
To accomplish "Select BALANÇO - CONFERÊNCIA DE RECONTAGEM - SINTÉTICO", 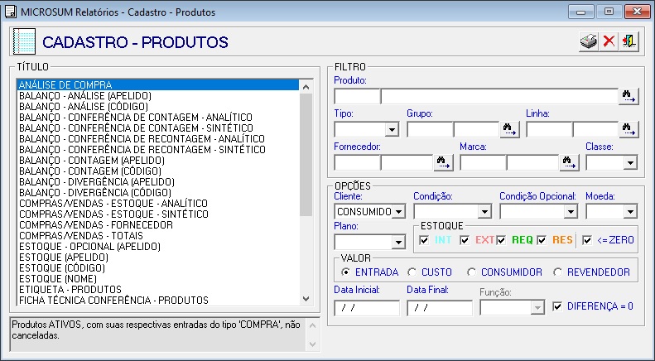I will point(158,150).
